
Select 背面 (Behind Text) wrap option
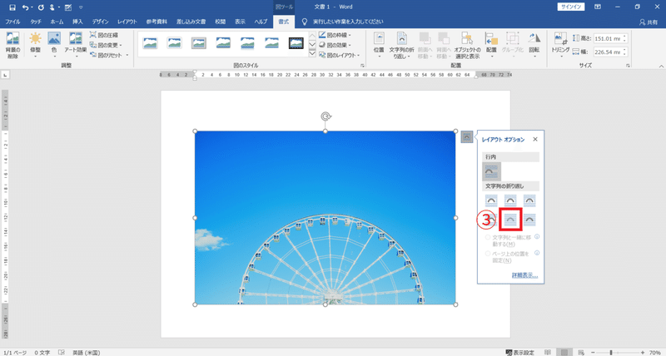pos(510,220)
